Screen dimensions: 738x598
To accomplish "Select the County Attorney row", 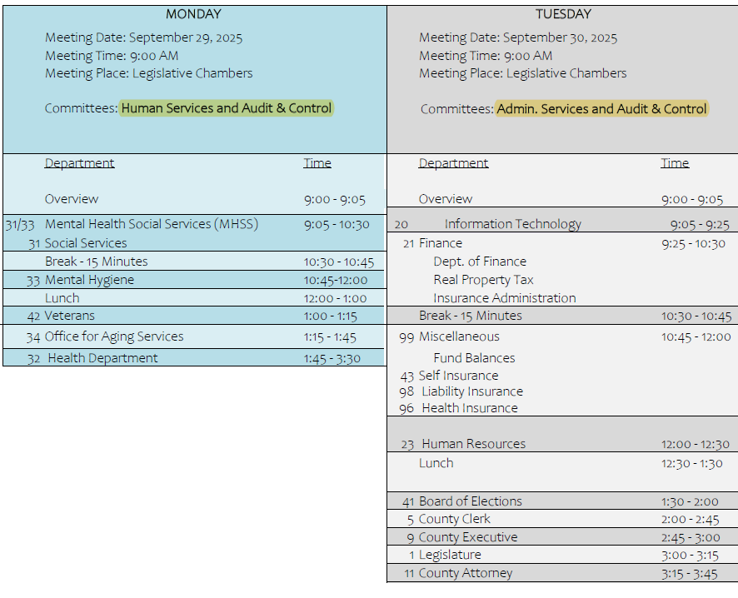I will coord(466,573).
